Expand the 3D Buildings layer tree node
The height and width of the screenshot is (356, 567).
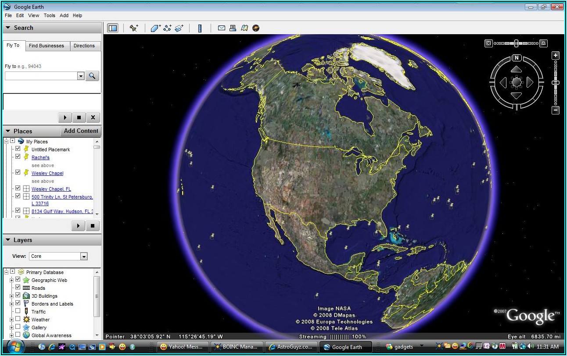[12, 296]
